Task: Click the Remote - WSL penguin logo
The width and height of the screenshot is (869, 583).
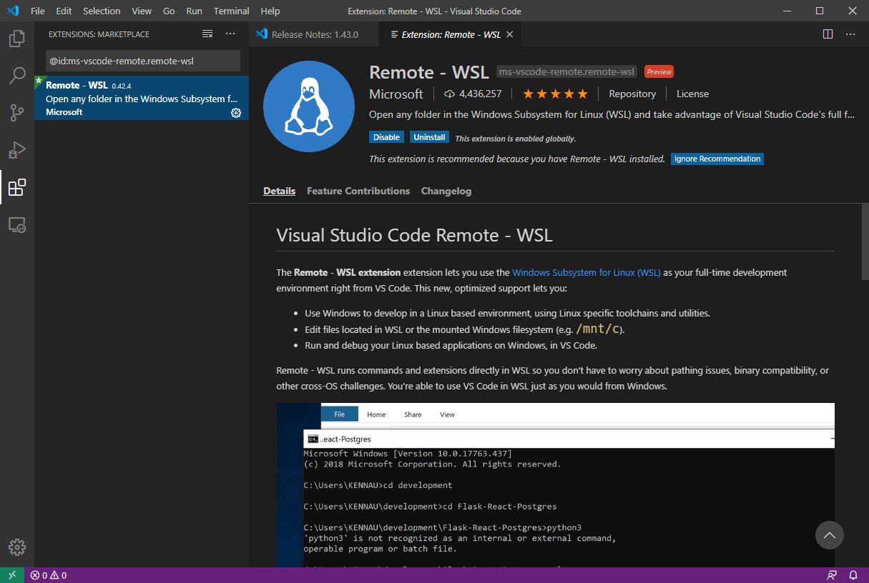Action: tap(309, 106)
